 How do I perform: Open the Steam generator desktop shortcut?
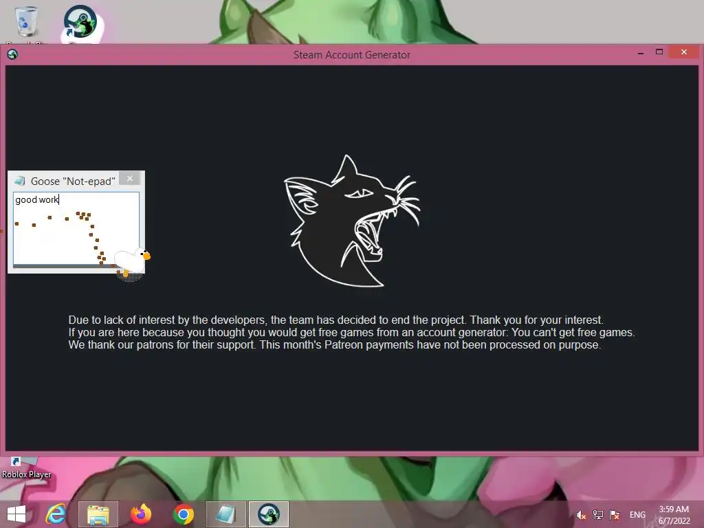80,23
